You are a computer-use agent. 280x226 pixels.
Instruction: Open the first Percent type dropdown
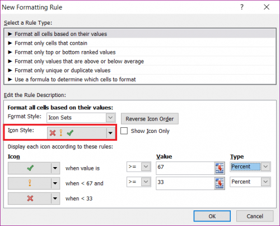pyautogui.click(x=266, y=167)
